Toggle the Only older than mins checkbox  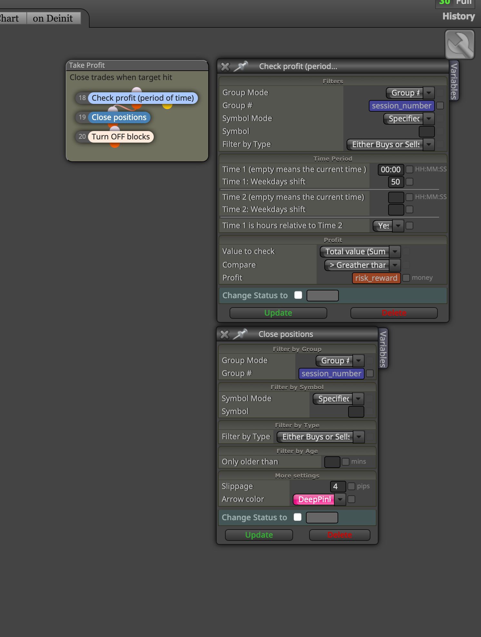coord(346,461)
